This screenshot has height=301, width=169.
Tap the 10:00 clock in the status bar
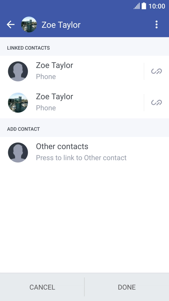coord(157,6)
